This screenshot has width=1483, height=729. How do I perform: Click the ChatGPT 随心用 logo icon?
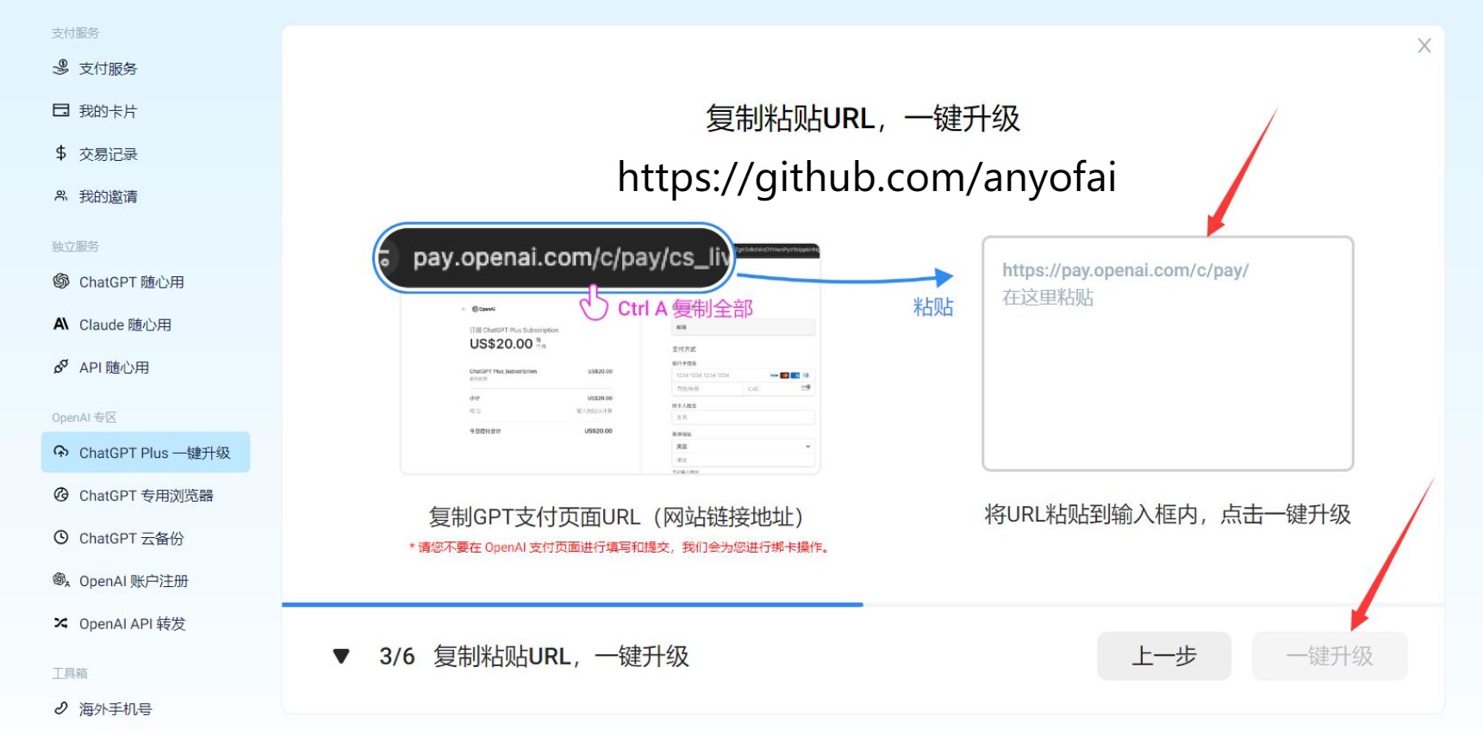tap(60, 281)
